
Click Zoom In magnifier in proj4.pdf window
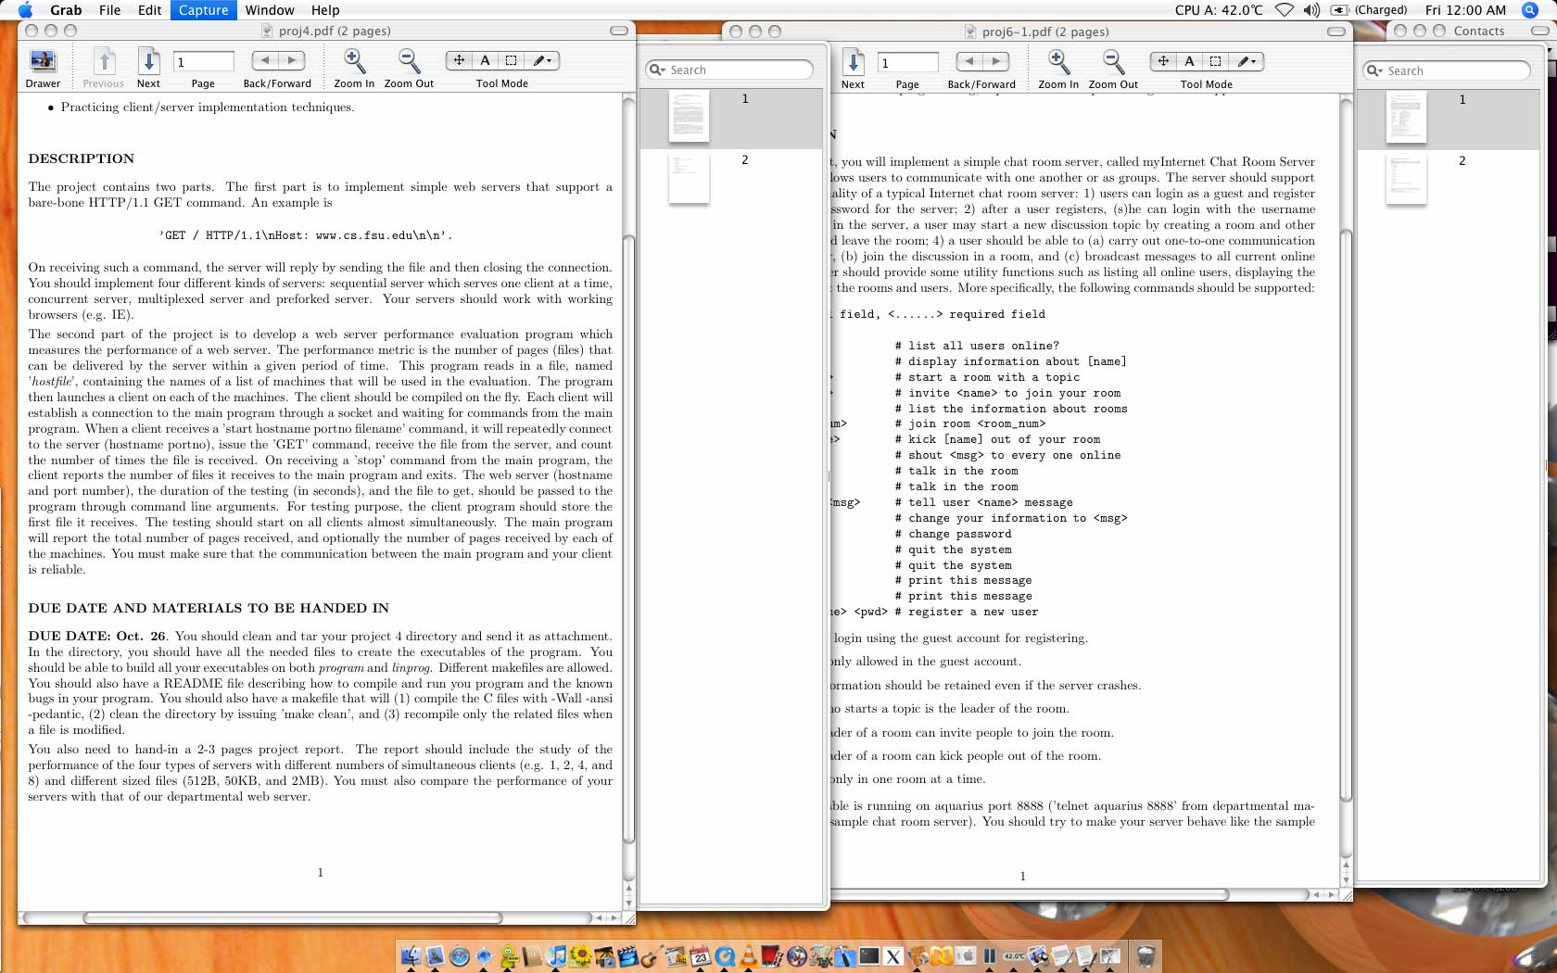[x=354, y=61]
